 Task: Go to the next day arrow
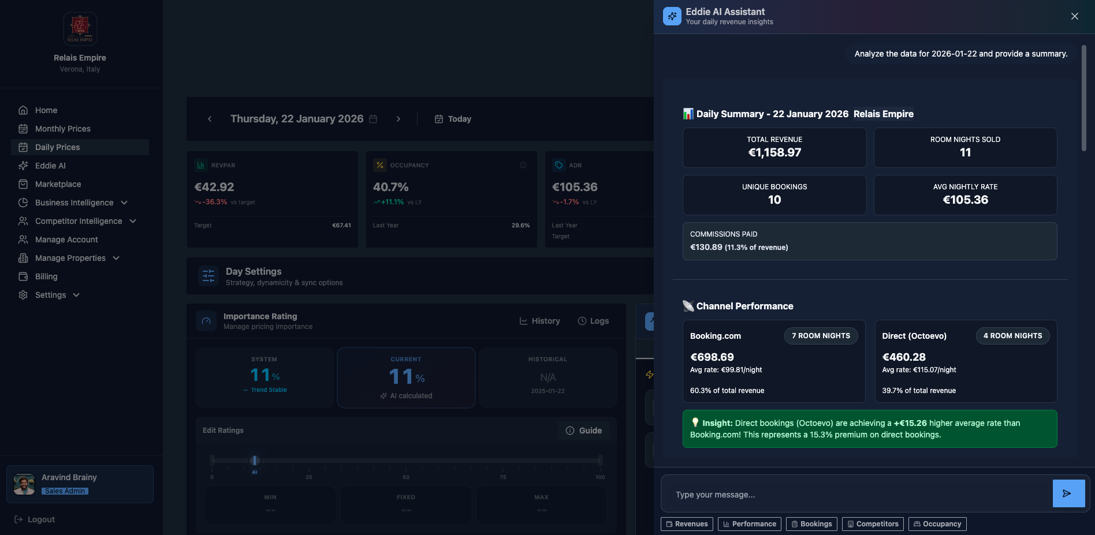[398, 119]
